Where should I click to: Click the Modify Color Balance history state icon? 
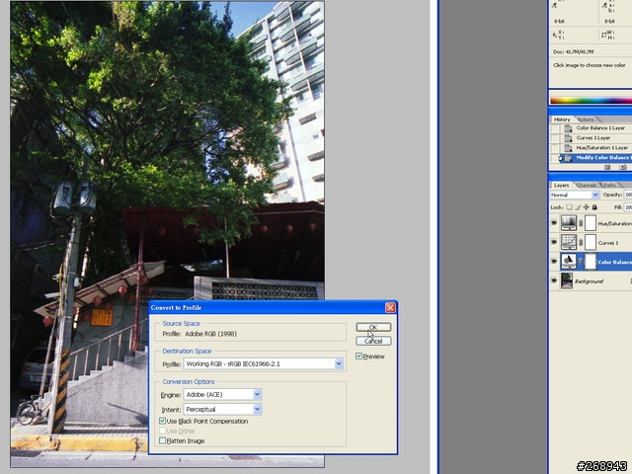[568, 158]
